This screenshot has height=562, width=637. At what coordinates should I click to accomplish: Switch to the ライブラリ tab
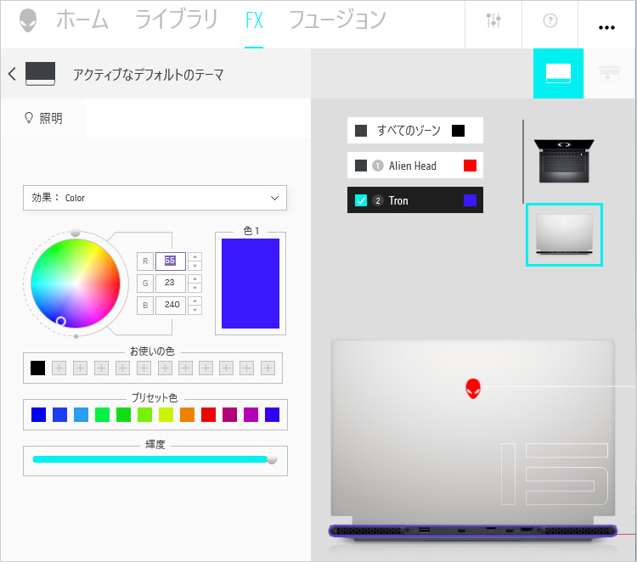pyautogui.click(x=177, y=20)
